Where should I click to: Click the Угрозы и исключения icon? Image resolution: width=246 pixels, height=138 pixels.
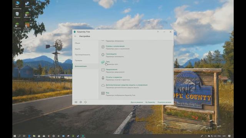103,47
